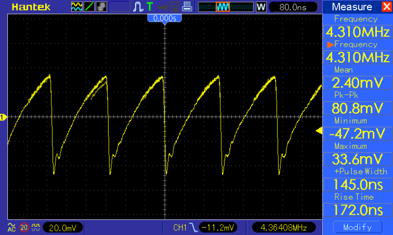Click the AC coupling icon at bottom left
The height and width of the screenshot is (235, 393).
tap(11, 227)
